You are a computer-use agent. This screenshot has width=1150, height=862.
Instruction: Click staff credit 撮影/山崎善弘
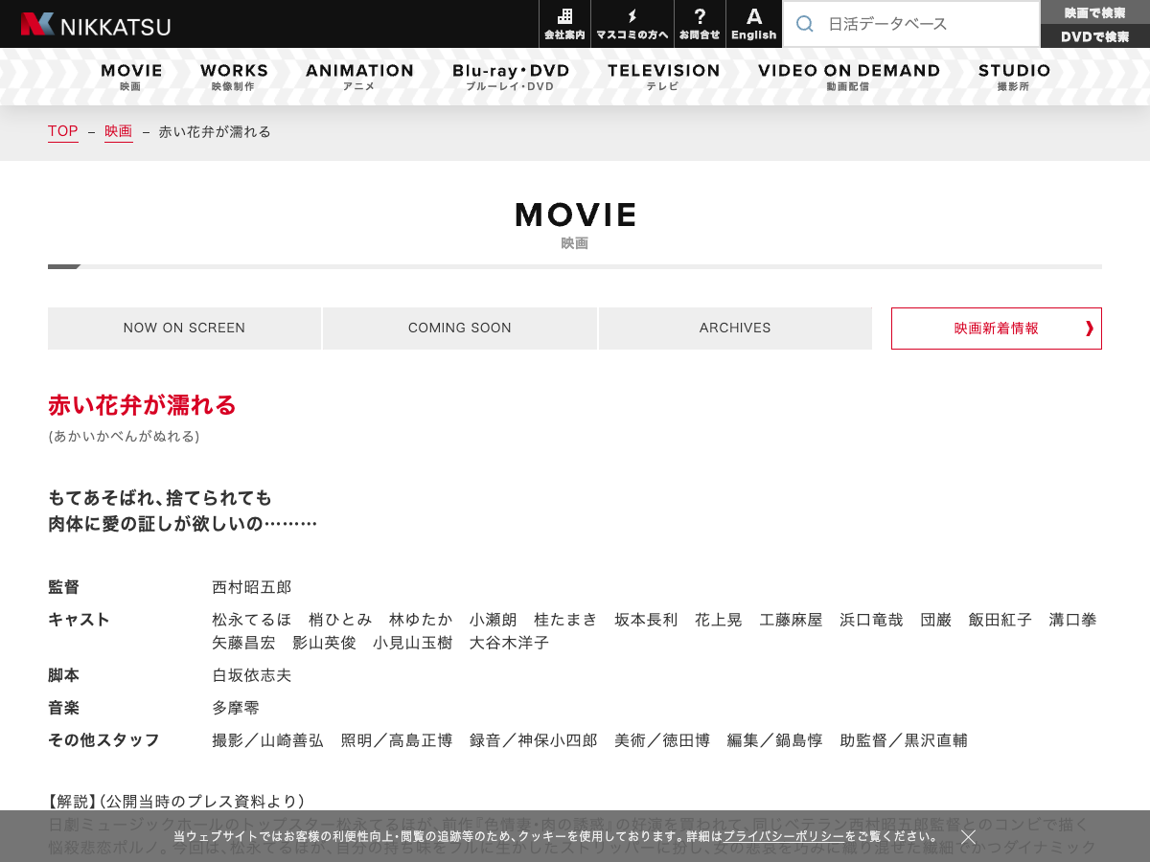click(x=267, y=740)
